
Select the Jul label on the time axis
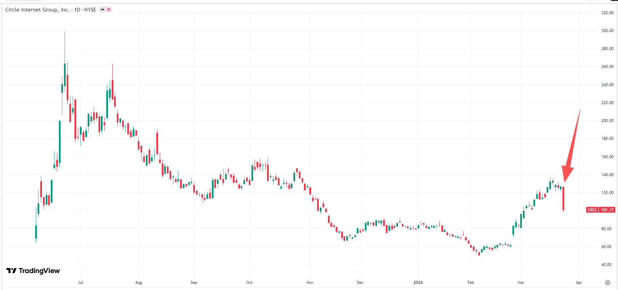click(81, 283)
